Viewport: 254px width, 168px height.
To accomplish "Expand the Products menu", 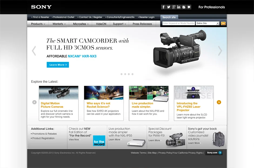I will 38,24.
